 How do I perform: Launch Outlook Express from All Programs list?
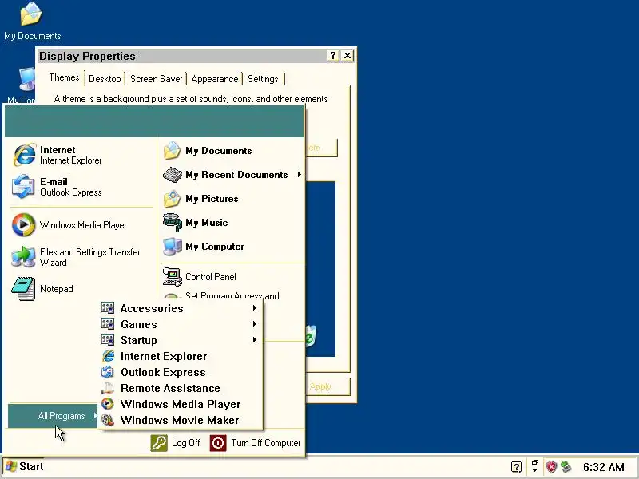coord(181,372)
